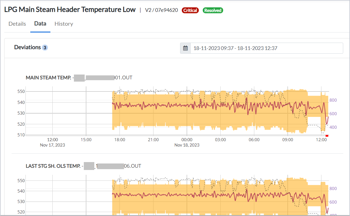
Task: Select the Data tab
Action: coord(40,24)
